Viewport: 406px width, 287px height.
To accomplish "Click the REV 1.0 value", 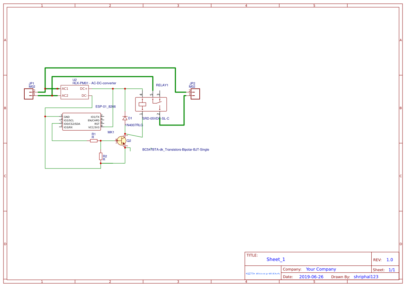I will point(390,260).
